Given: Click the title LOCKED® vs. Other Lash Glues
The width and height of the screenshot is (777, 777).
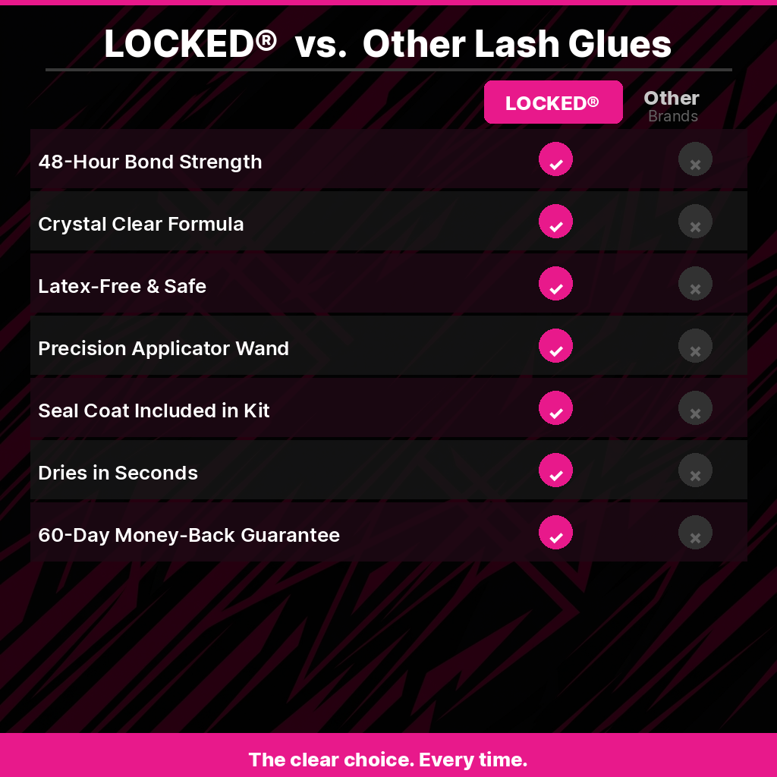Looking at the screenshot, I should (x=388, y=44).
